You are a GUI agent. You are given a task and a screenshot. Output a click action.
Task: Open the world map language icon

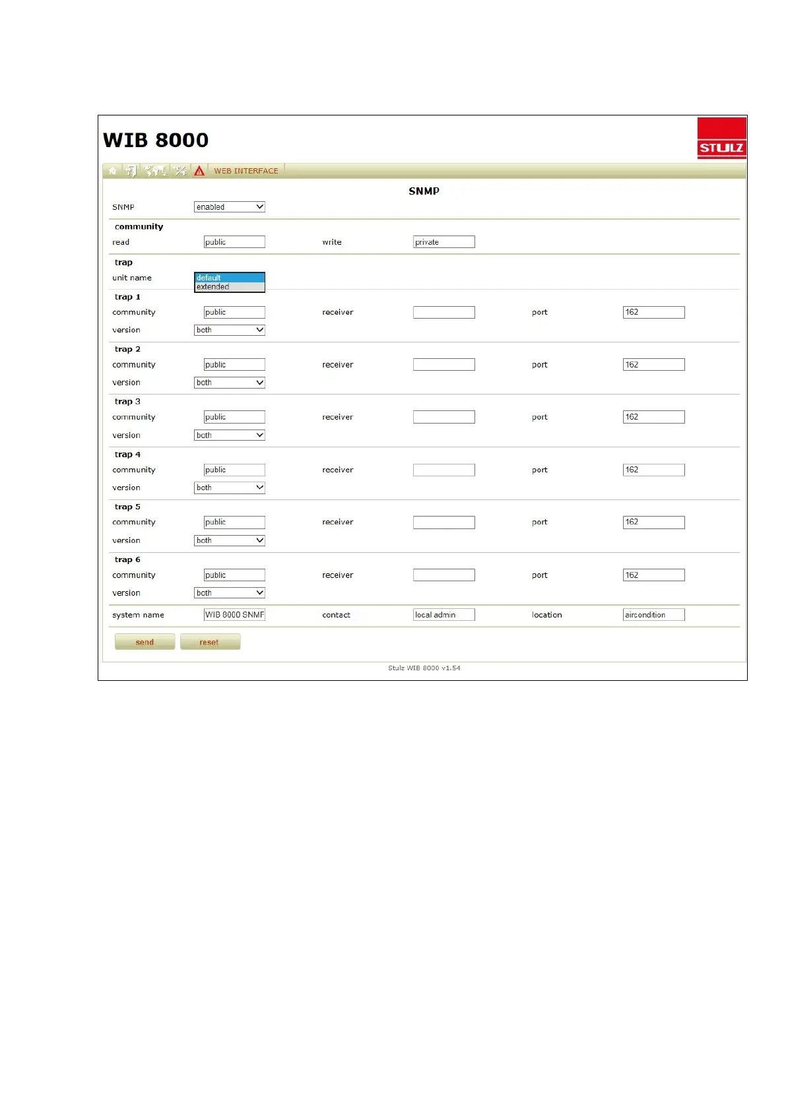(x=155, y=171)
